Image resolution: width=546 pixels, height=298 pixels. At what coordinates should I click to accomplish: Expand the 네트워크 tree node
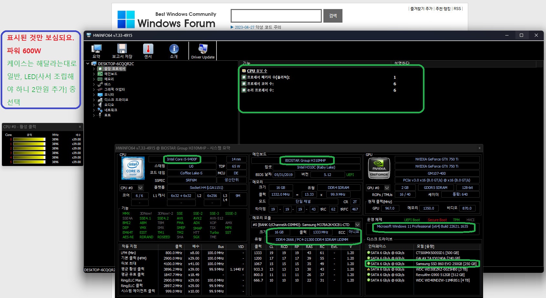pos(94,110)
